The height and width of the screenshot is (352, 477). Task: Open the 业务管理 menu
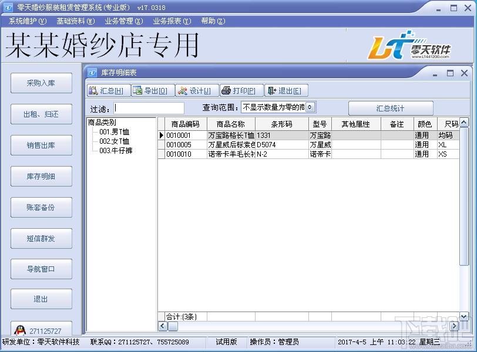pos(123,21)
